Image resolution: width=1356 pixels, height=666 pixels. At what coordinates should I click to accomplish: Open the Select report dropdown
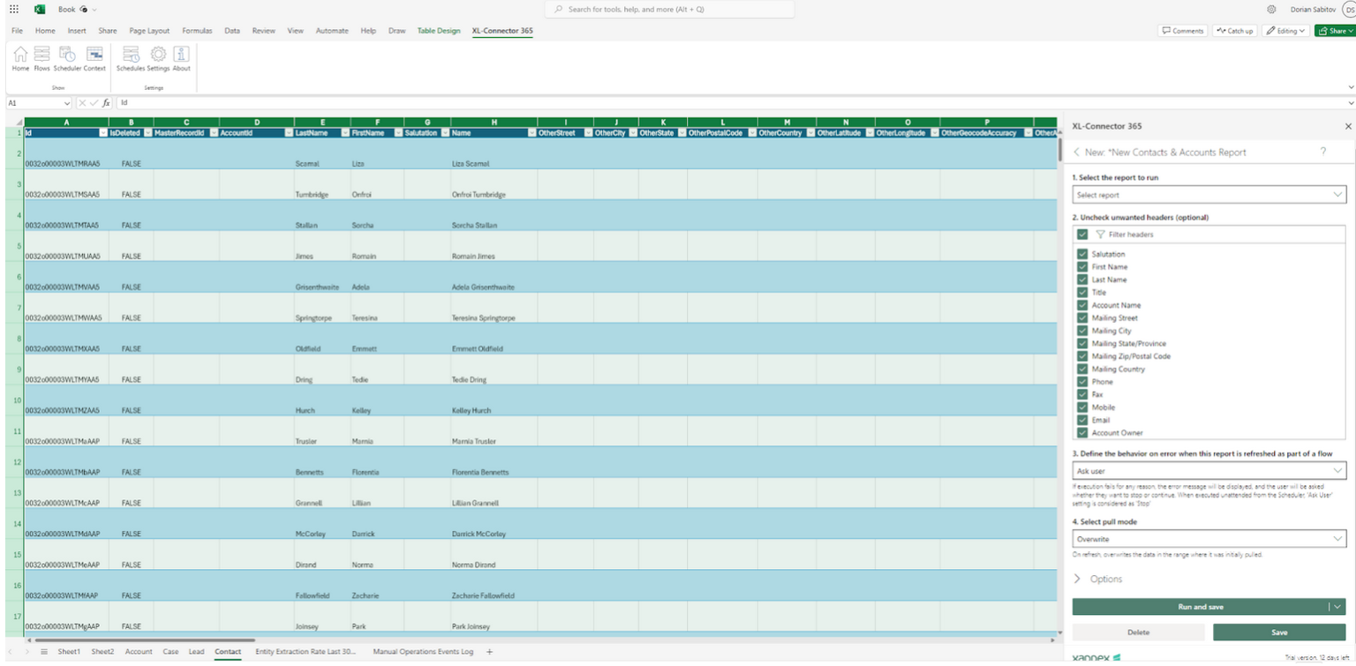point(1209,194)
